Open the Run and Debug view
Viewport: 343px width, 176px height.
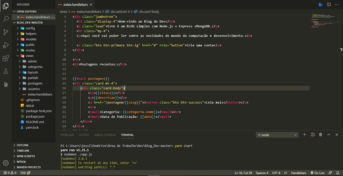tap(6, 45)
